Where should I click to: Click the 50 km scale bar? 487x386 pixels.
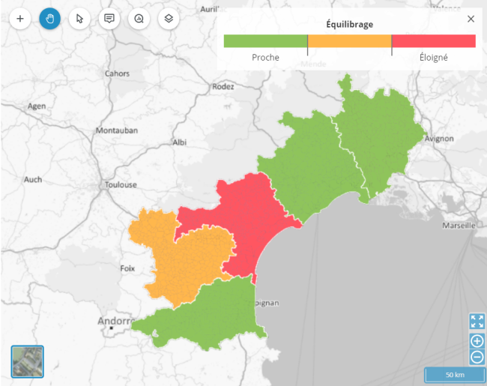[454, 374]
